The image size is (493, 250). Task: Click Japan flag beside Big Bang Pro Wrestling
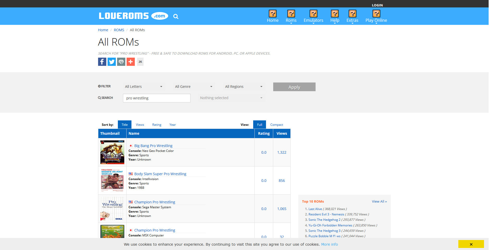(x=131, y=146)
